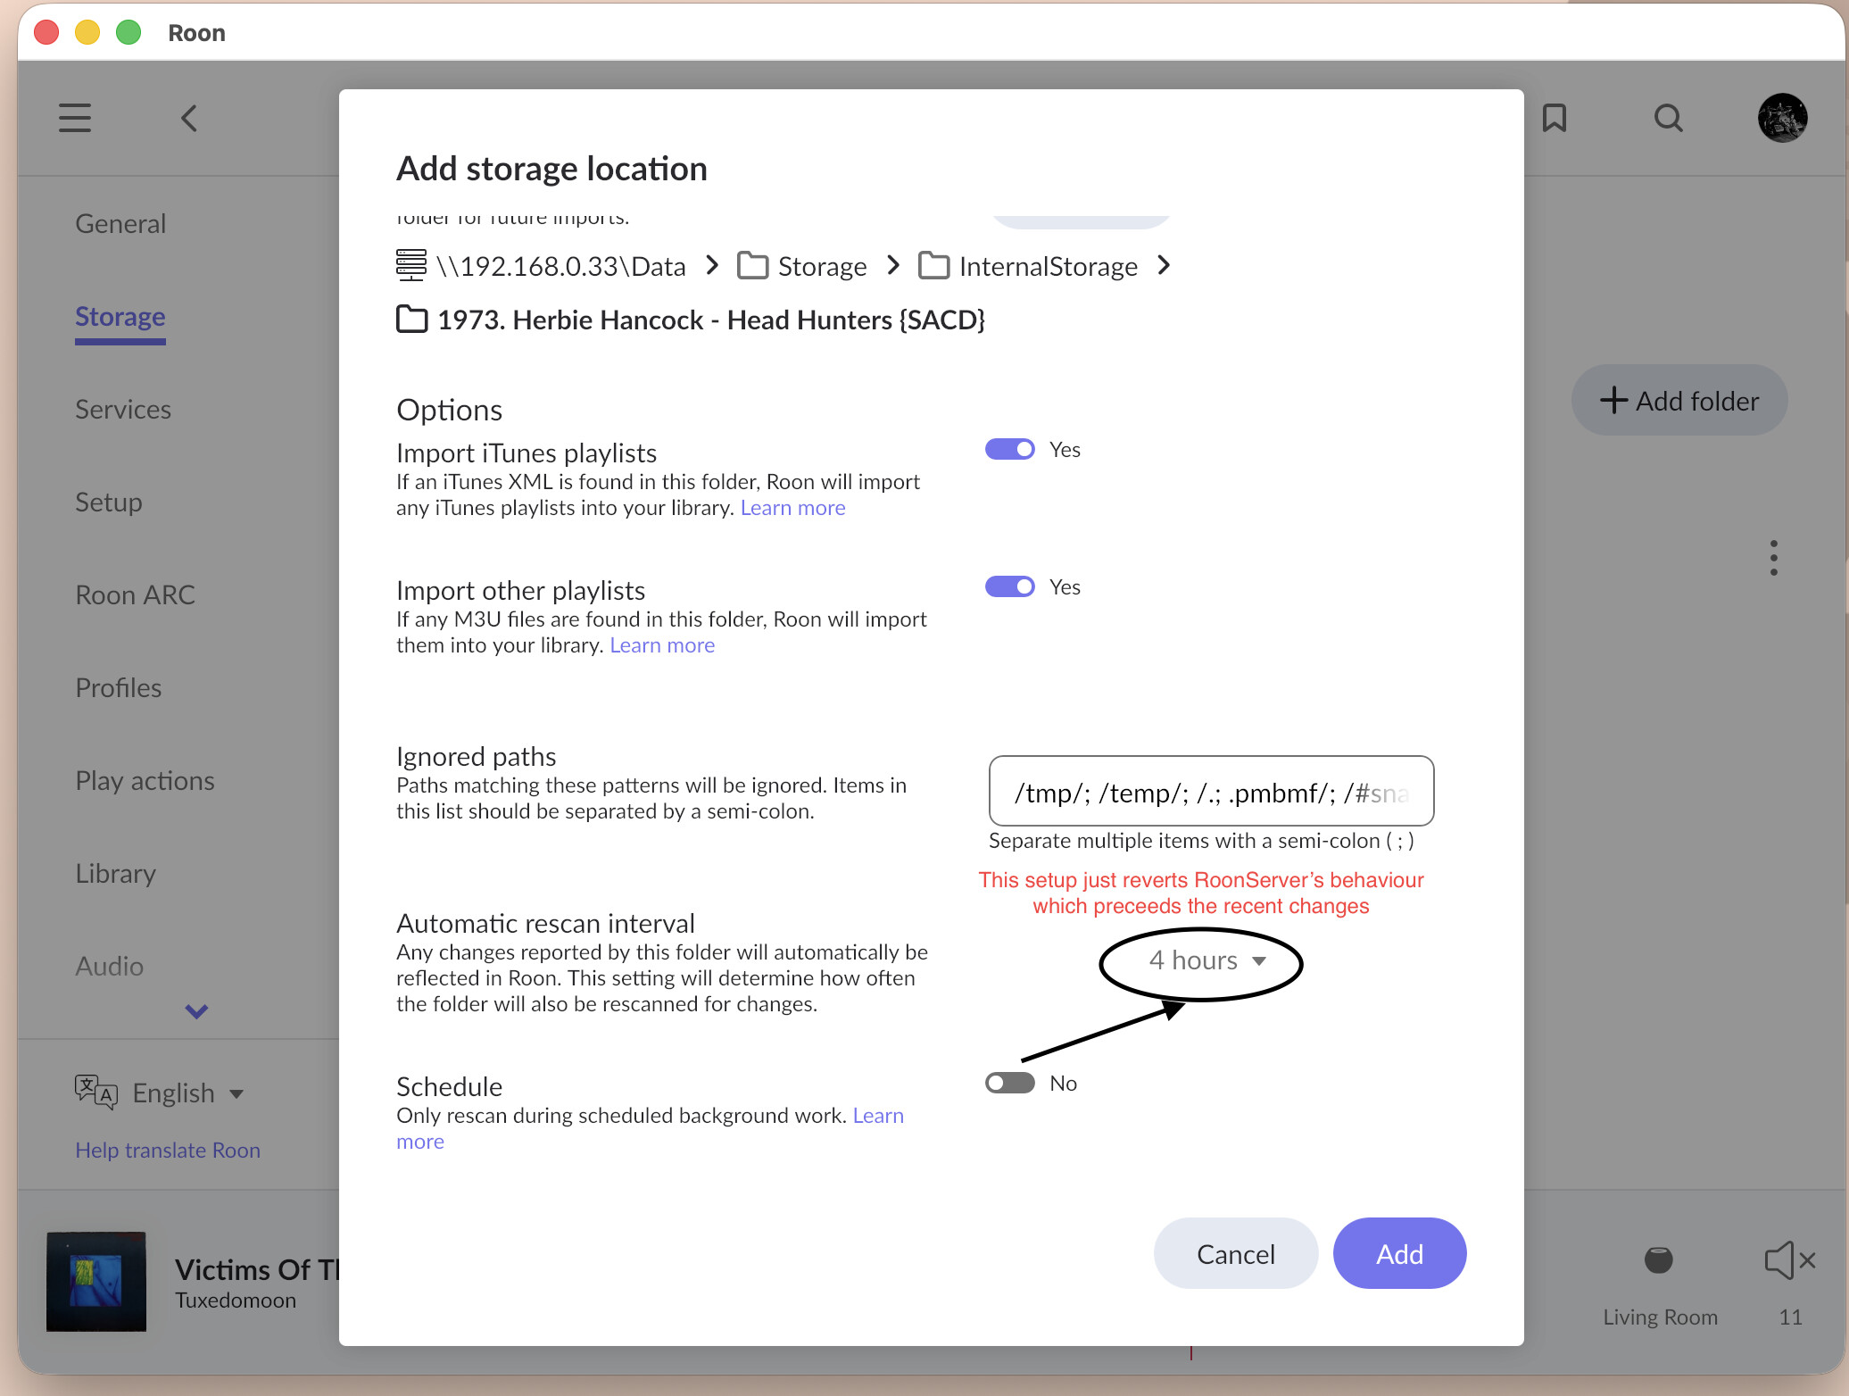This screenshot has width=1849, height=1396.
Task: Enable the Schedule rescan toggle
Action: point(1009,1084)
